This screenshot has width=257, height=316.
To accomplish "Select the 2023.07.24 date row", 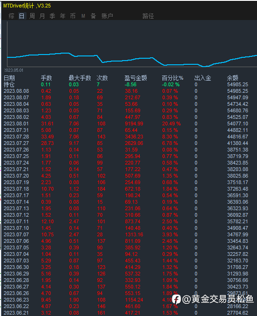I will click(x=16, y=163).
